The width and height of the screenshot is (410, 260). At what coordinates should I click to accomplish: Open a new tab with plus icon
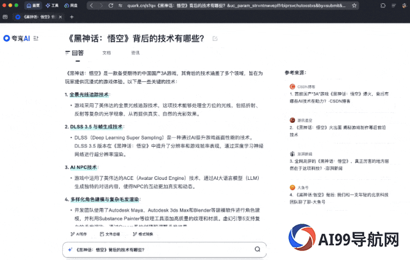[x=72, y=17]
